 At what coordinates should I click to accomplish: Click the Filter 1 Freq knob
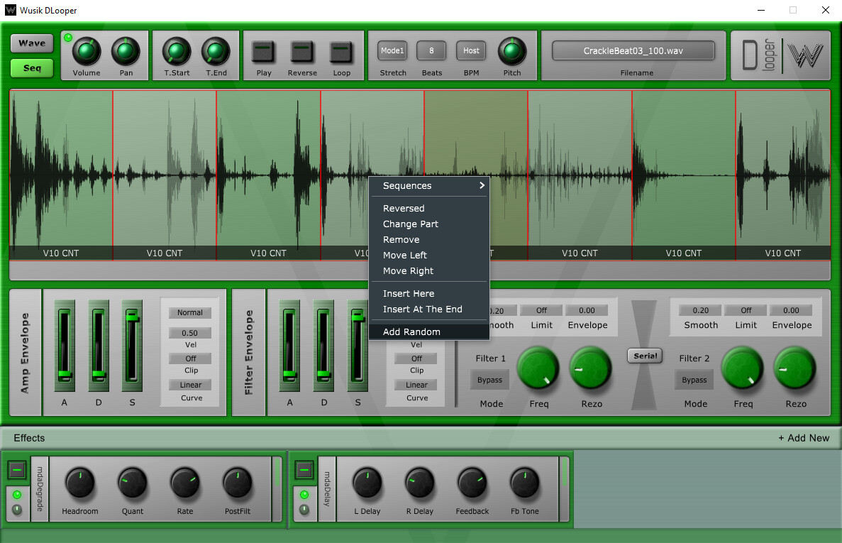coord(538,369)
